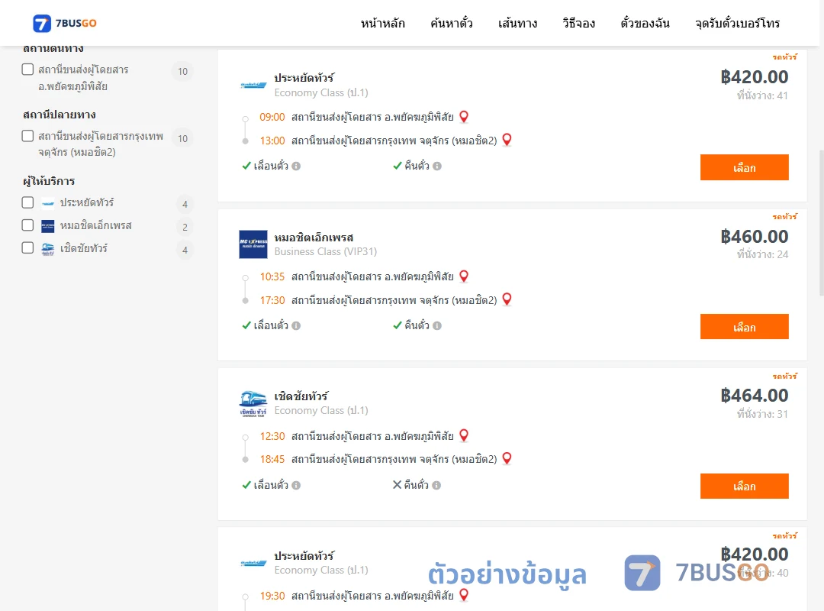Open ค้นหาตั๋ว in the top menu
Viewport: 824px width, 611px height.
click(452, 23)
